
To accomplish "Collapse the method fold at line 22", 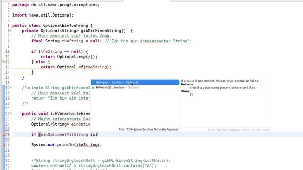I will pyautogui.click(x=11, y=114).
